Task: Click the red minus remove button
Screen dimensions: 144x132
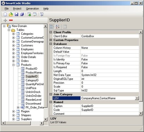Action: (11, 20)
